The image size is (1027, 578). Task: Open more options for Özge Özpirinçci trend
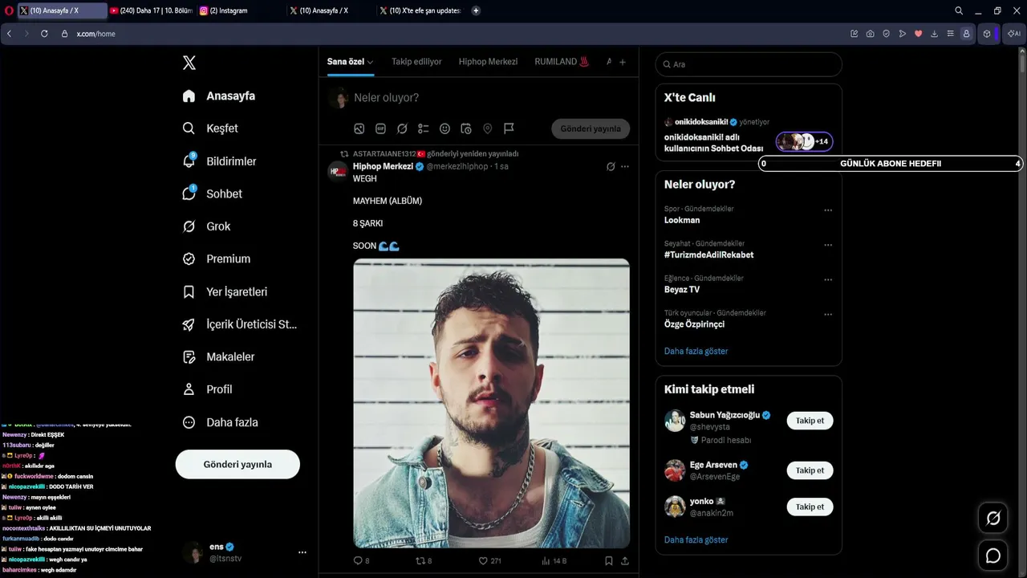(828, 315)
